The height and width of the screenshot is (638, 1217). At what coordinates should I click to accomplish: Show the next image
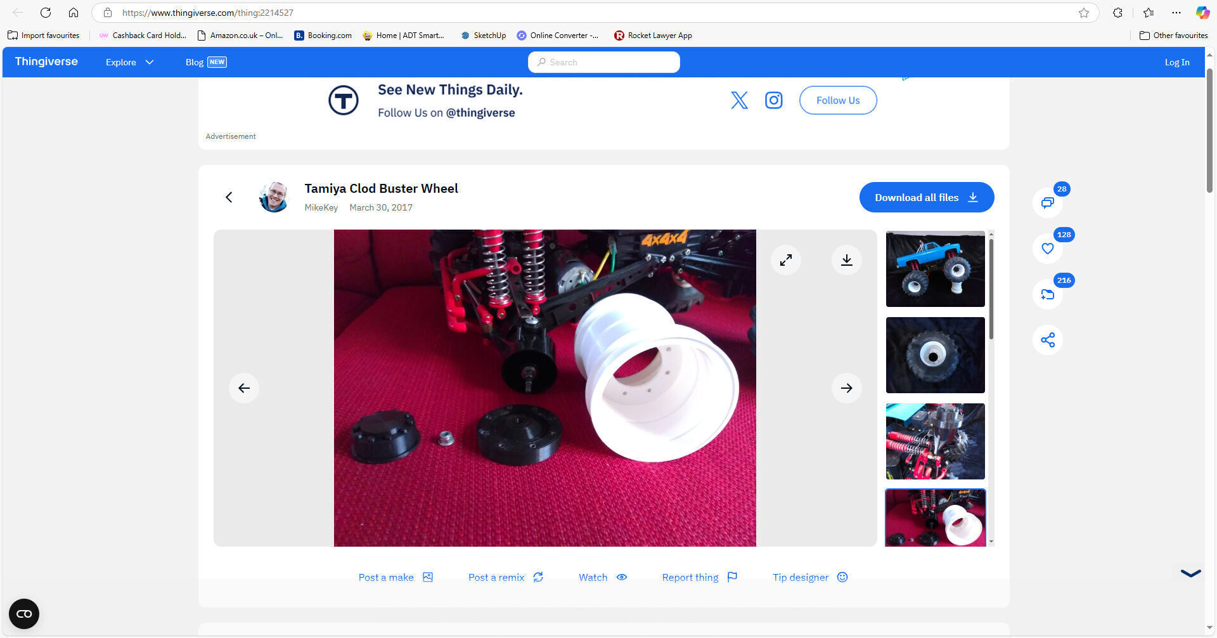point(847,388)
